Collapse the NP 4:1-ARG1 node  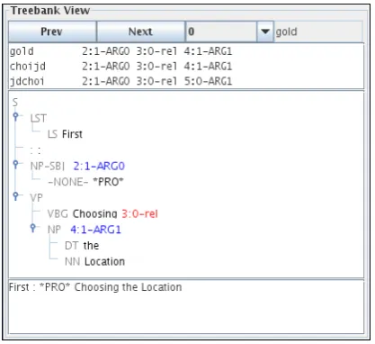pos(33,228)
